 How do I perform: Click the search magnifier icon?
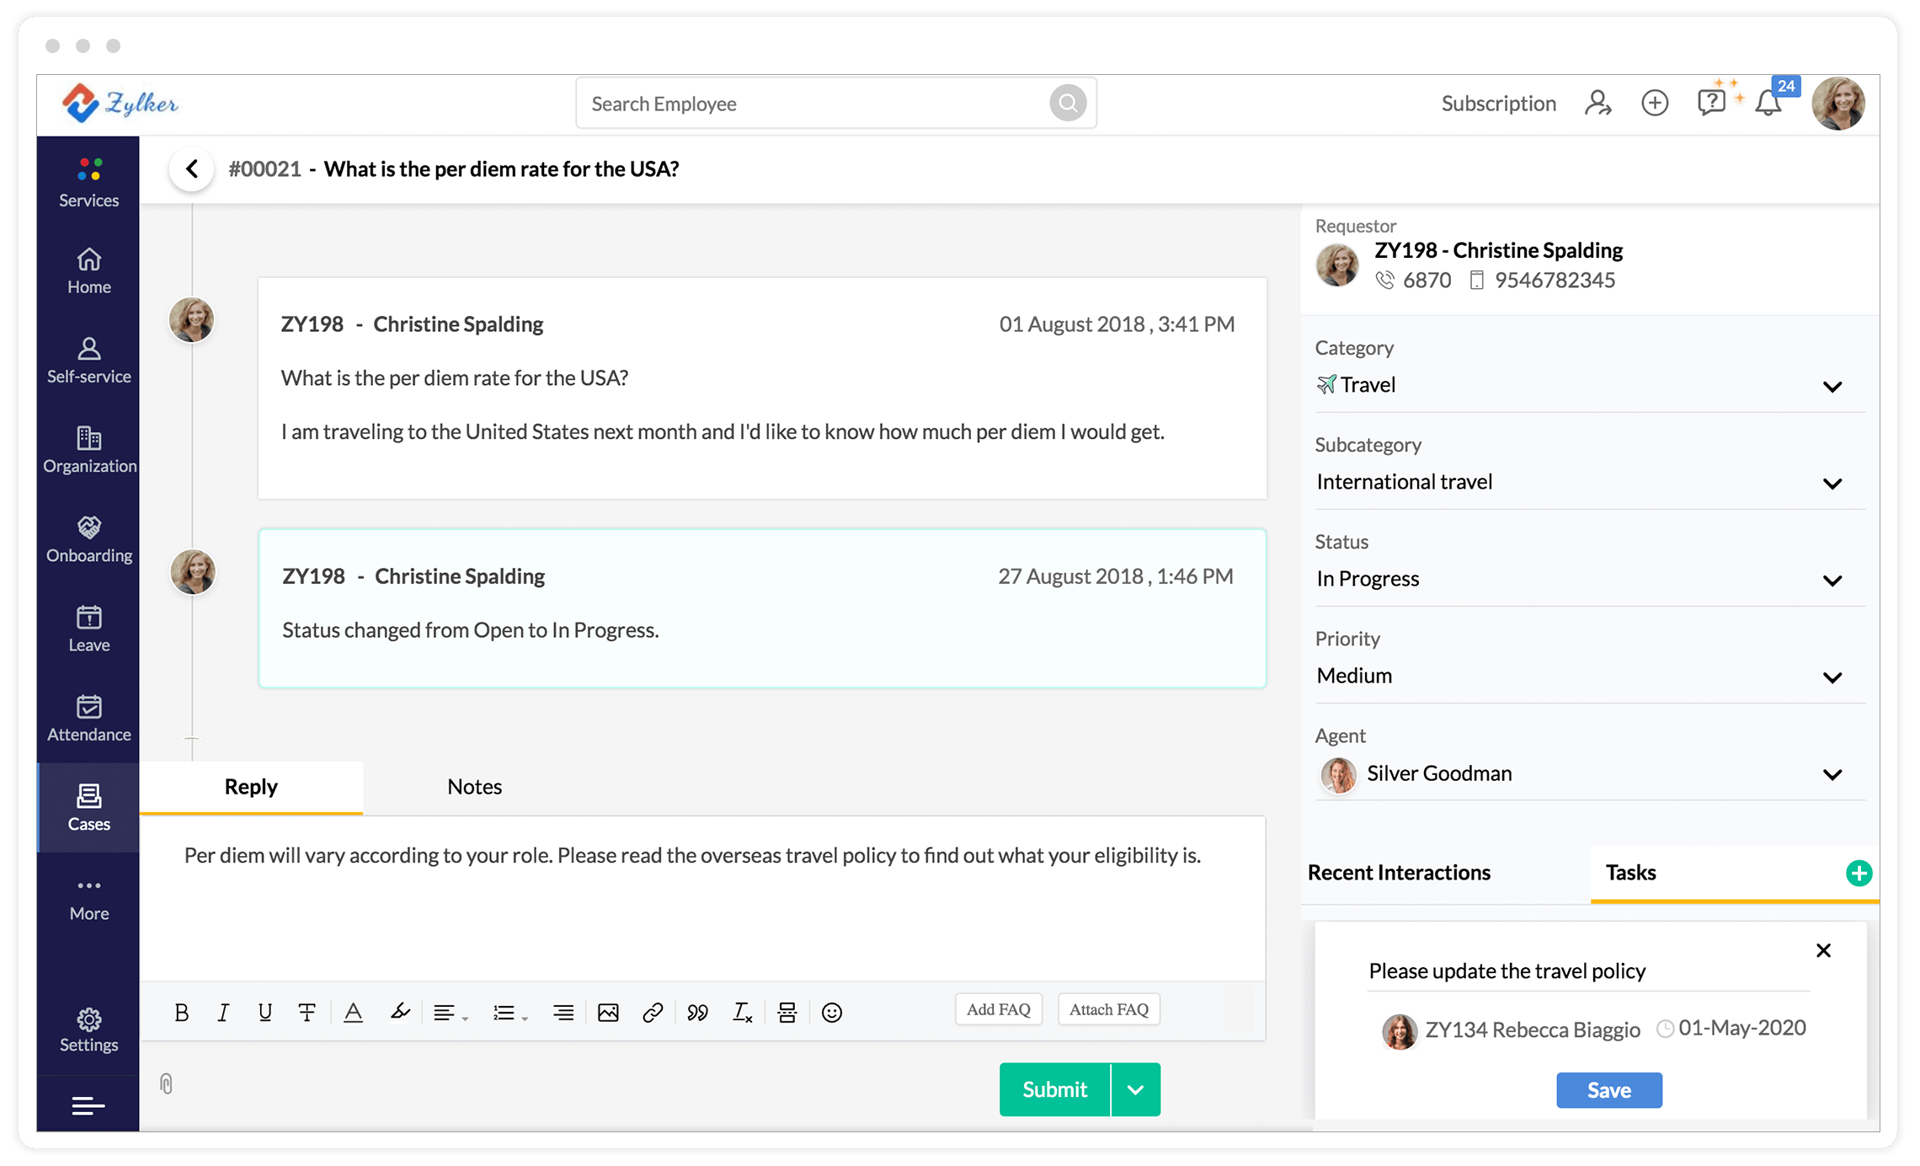[x=1068, y=103]
